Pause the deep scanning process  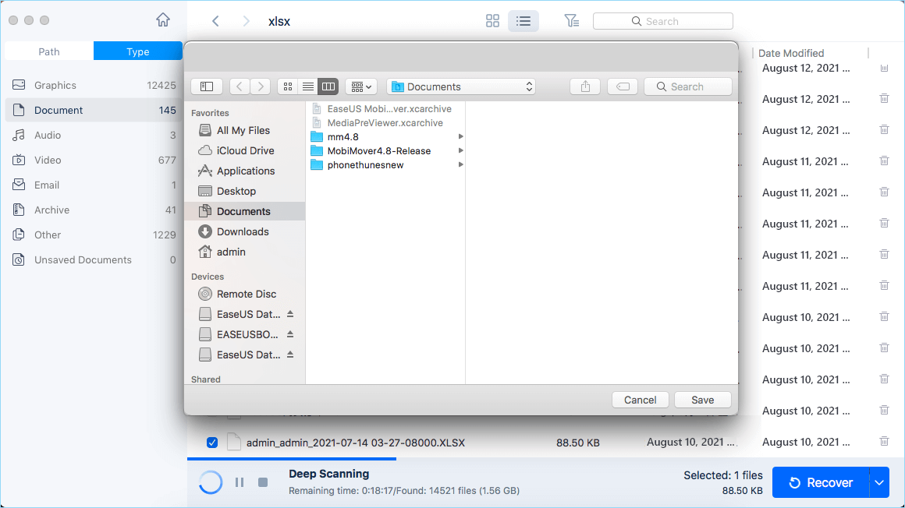click(x=240, y=482)
